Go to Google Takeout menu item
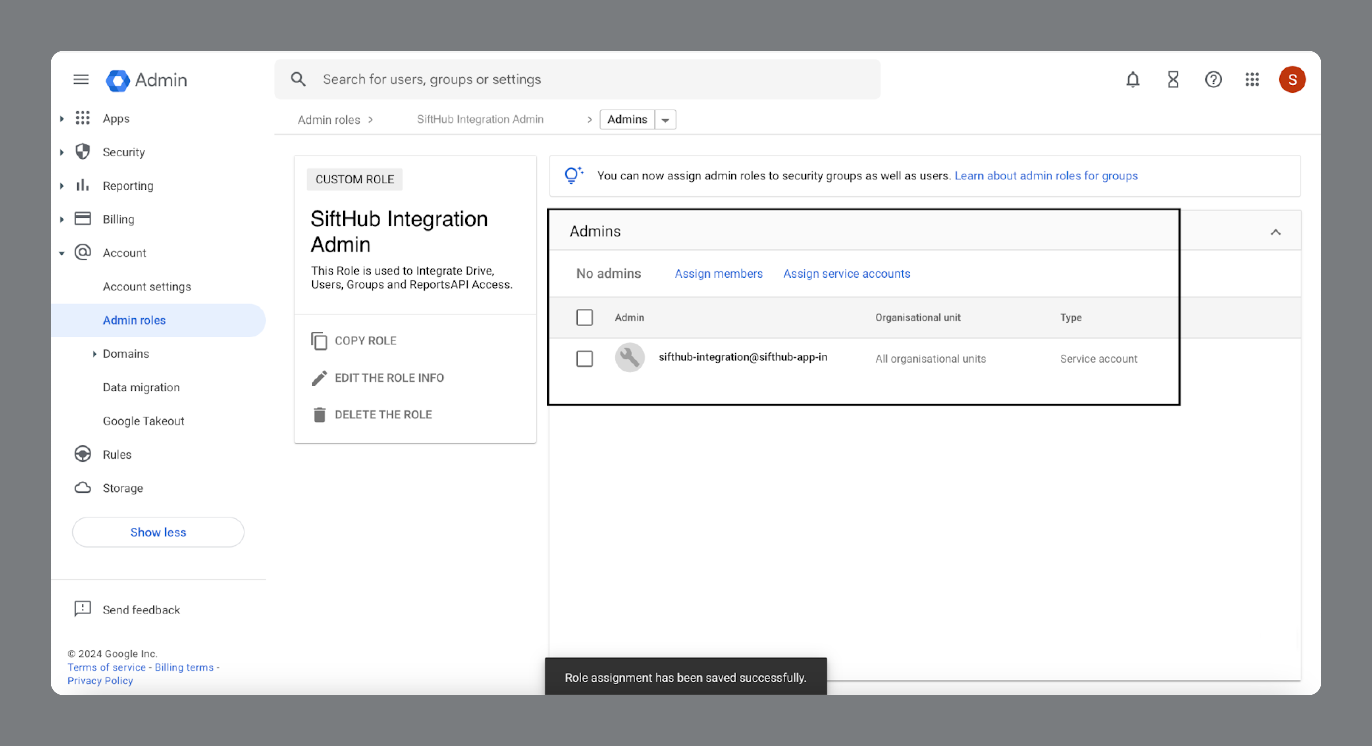1372x746 pixels. 143,421
